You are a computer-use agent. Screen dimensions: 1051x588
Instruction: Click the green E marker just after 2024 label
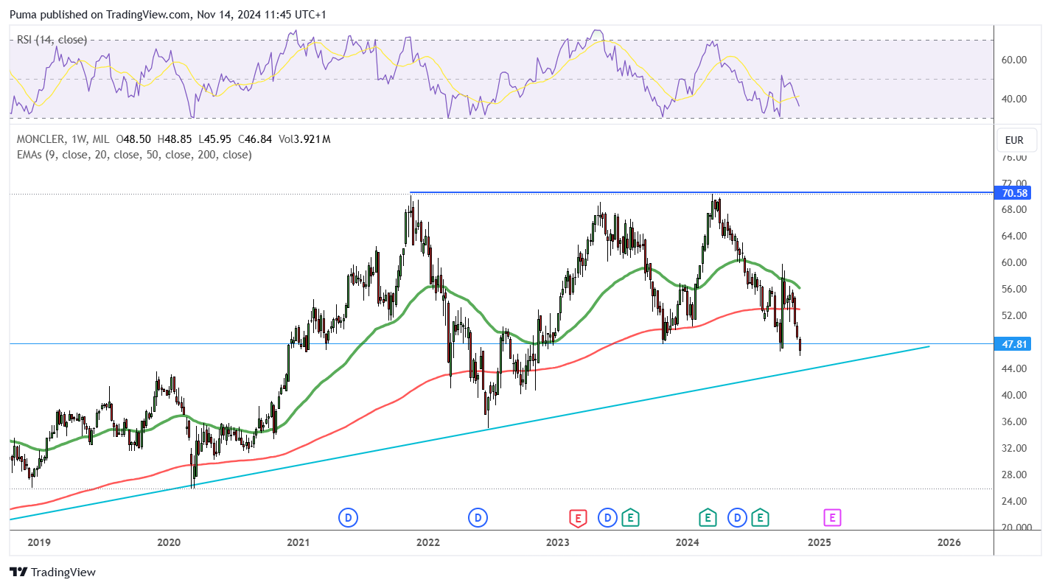[x=708, y=518]
